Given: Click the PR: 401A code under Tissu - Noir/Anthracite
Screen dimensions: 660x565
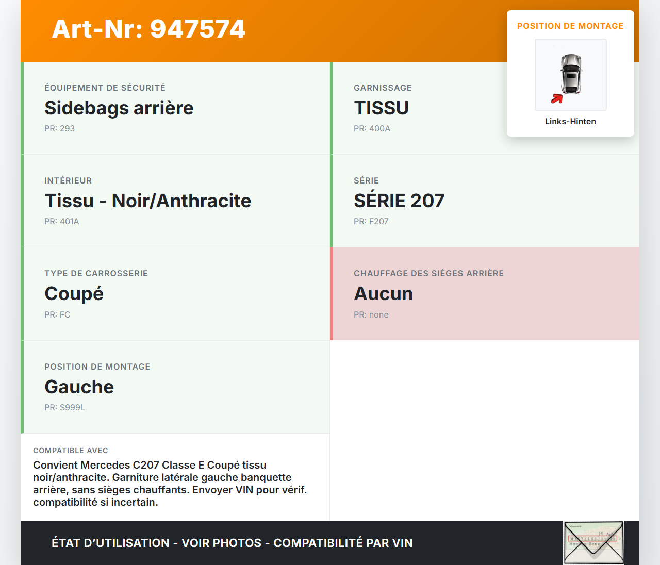Looking at the screenshot, I should [62, 221].
